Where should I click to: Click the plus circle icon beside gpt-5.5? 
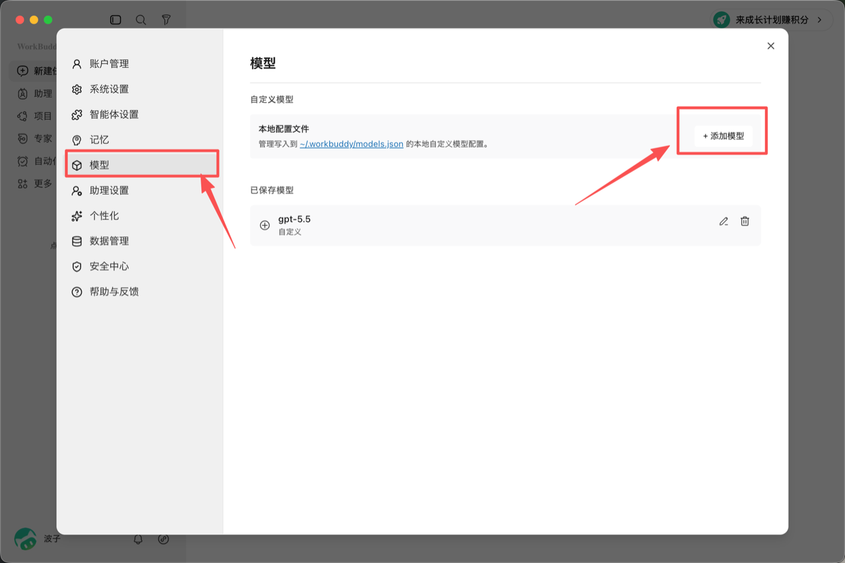pos(265,225)
